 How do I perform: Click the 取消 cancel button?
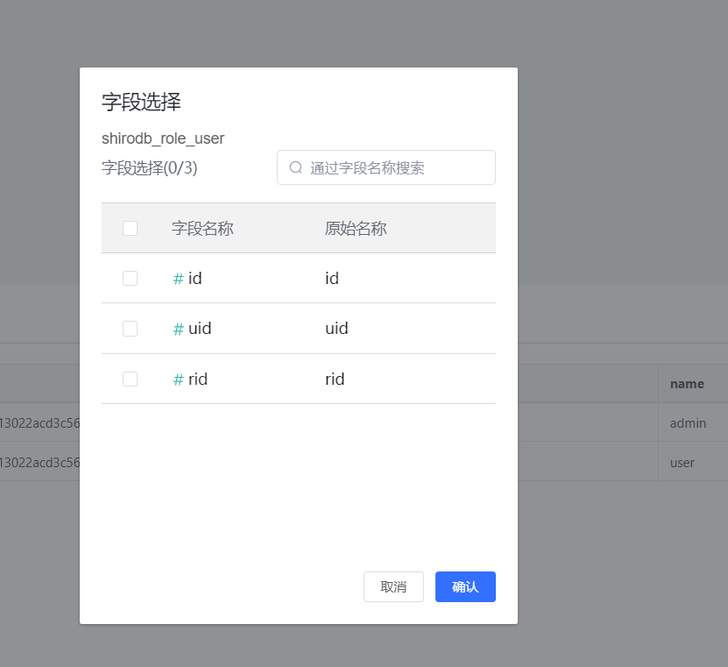(x=393, y=586)
